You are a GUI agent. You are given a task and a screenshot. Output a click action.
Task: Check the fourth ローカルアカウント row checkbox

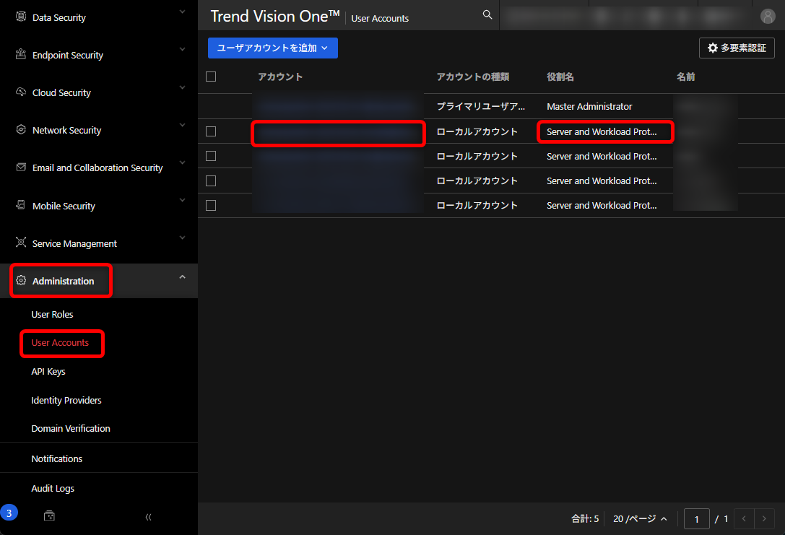(x=211, y=205)
